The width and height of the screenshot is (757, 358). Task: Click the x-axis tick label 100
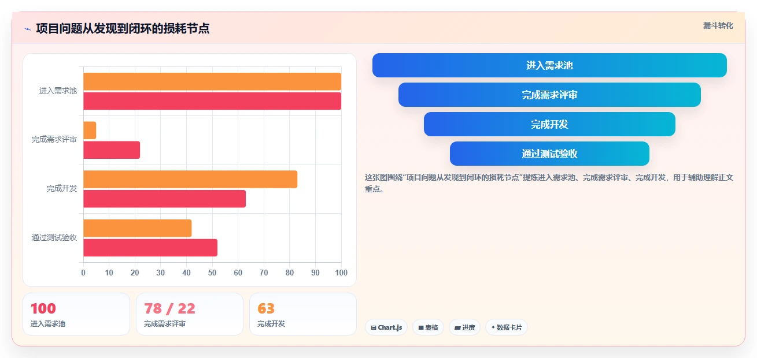tap(341, 273)
